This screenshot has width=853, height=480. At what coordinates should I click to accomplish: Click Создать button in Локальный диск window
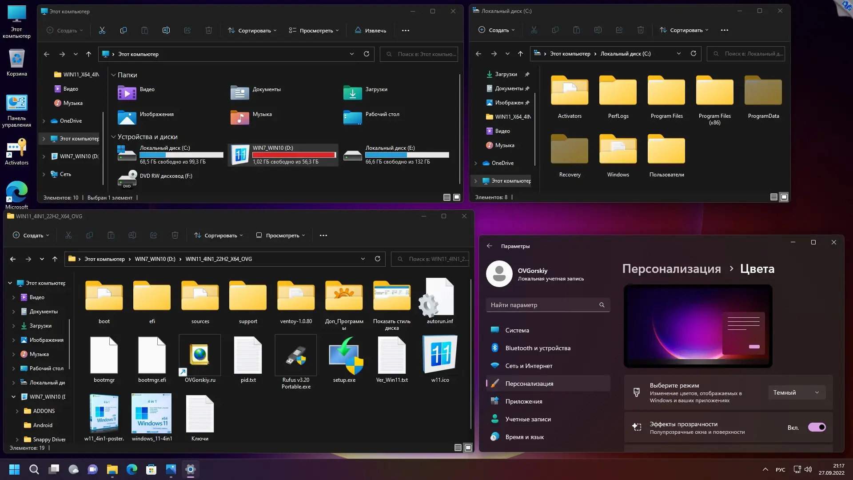(496, 30)
